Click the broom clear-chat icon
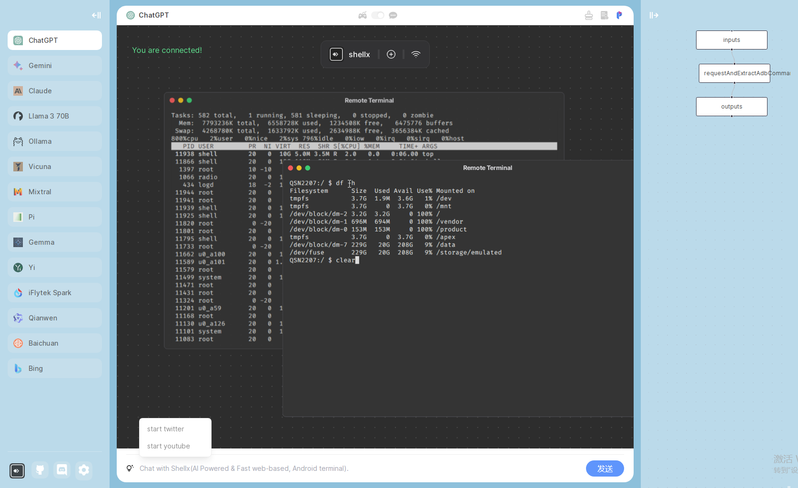This screenshot has width=798, height=488. [589, 15]
